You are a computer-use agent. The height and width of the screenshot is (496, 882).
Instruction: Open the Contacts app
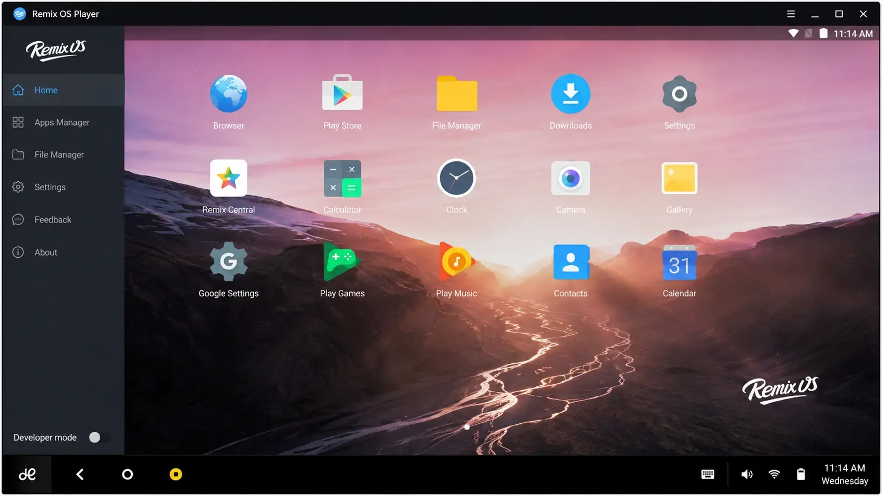click(x=571, y=261)
